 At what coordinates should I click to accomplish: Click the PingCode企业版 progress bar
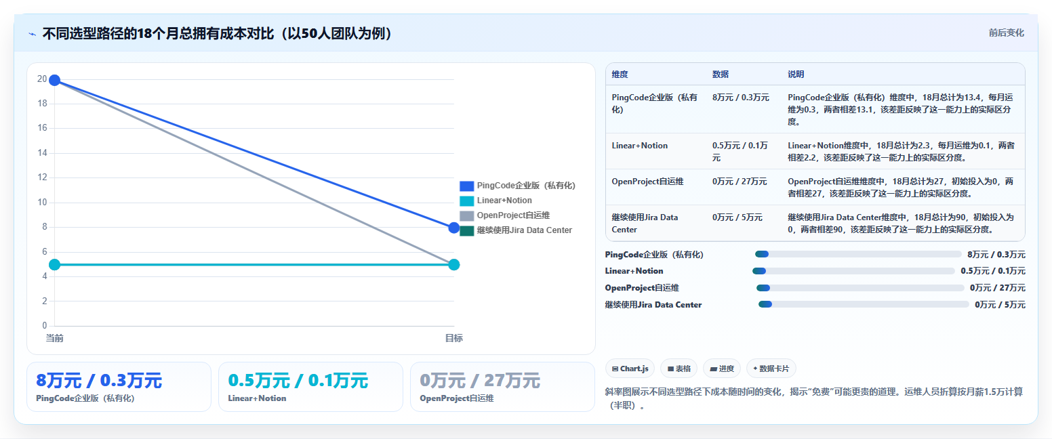click(x=858, y=254)
